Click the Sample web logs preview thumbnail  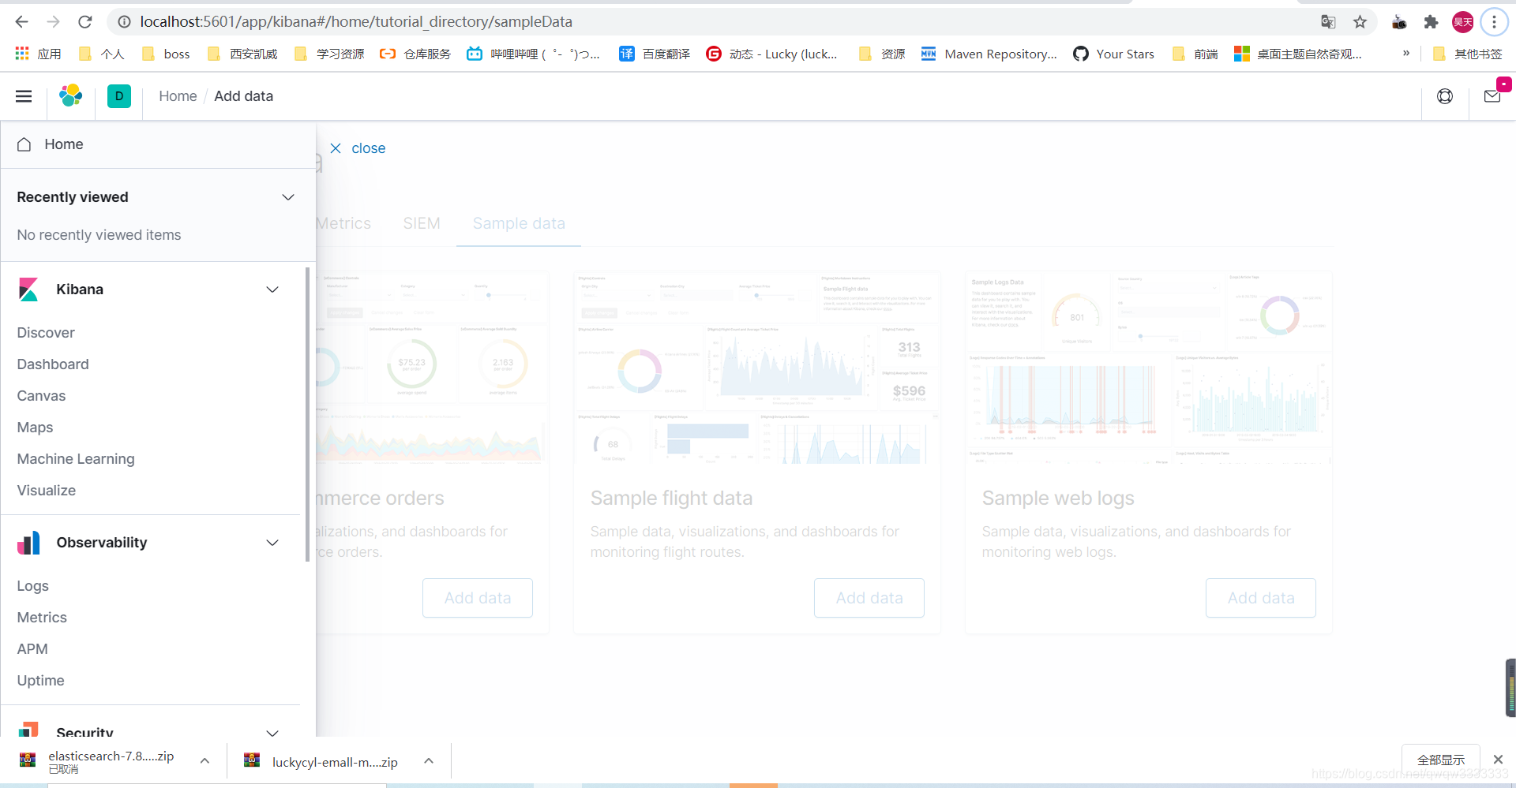coord(1149,368)
